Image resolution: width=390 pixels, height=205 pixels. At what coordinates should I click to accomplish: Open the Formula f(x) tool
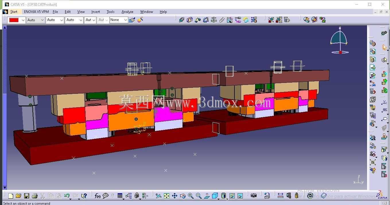click(98, 196)
